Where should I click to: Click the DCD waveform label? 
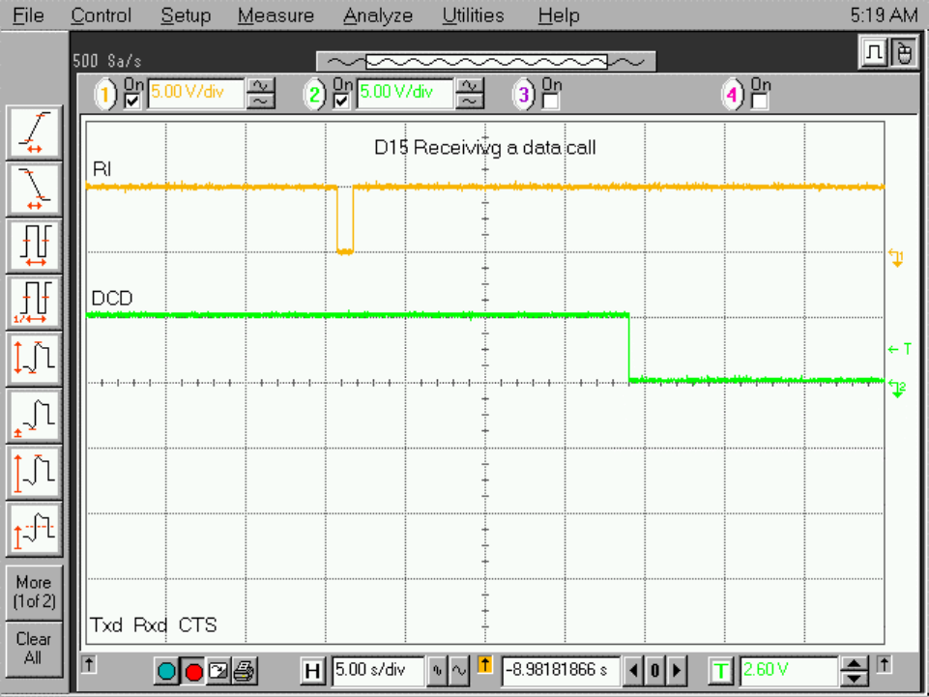click(112, 298)
